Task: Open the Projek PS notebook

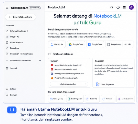Action: click(x=15, y=37)
